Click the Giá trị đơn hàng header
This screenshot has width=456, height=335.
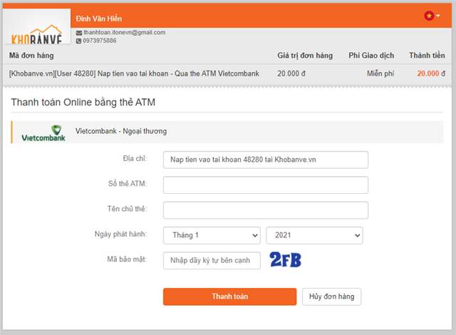(305, 56)
